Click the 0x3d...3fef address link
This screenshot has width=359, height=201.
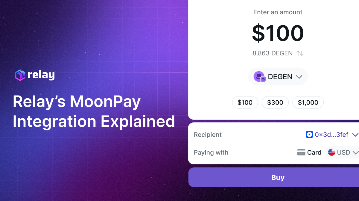(x=331, y=135)
